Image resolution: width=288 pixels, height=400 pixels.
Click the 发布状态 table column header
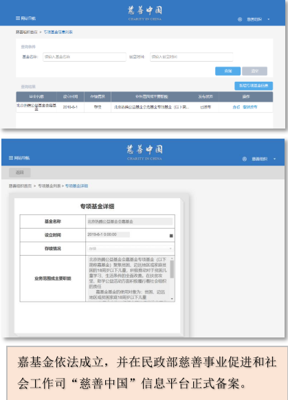(x=206, y=97)
